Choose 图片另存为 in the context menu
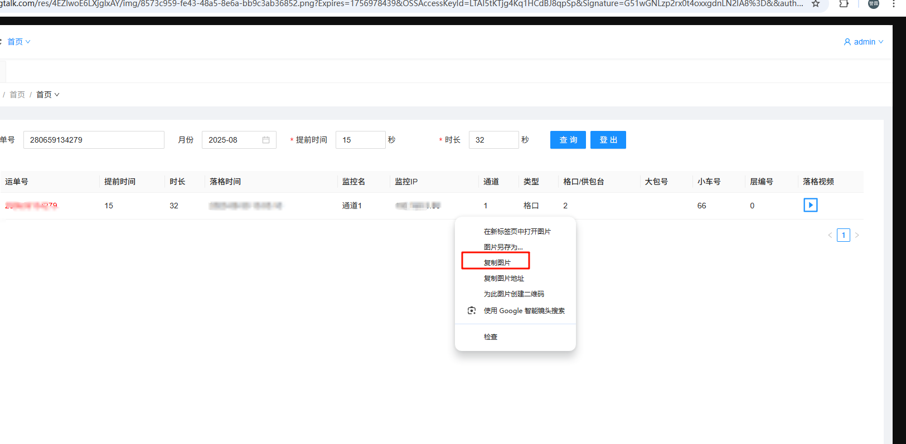Screen dimensions: 906x444 point(503,247)
